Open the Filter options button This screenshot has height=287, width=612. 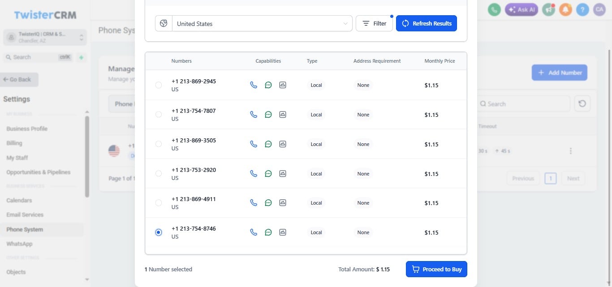point(374,23)
